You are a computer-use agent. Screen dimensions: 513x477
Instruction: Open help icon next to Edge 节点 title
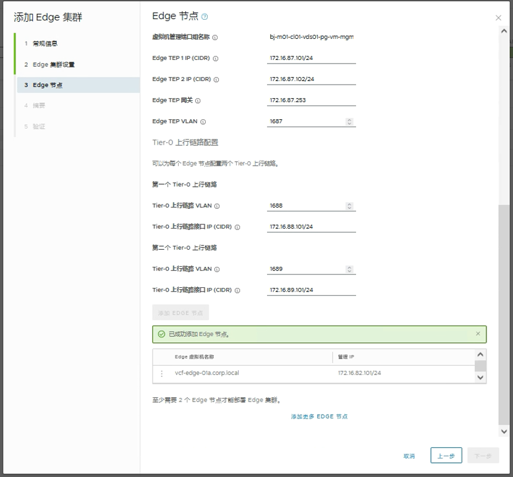205,17
